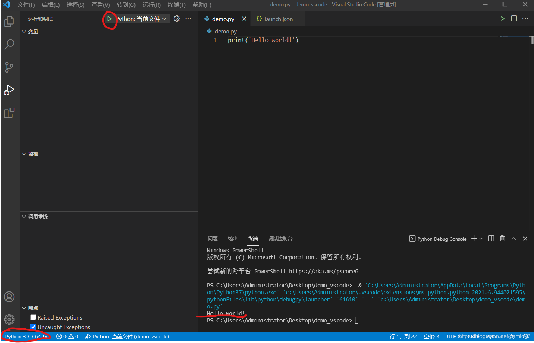Open the Manage gear in activity bar
The height and width of the screenshot is (343, 534).
click(x=9, y=319)
